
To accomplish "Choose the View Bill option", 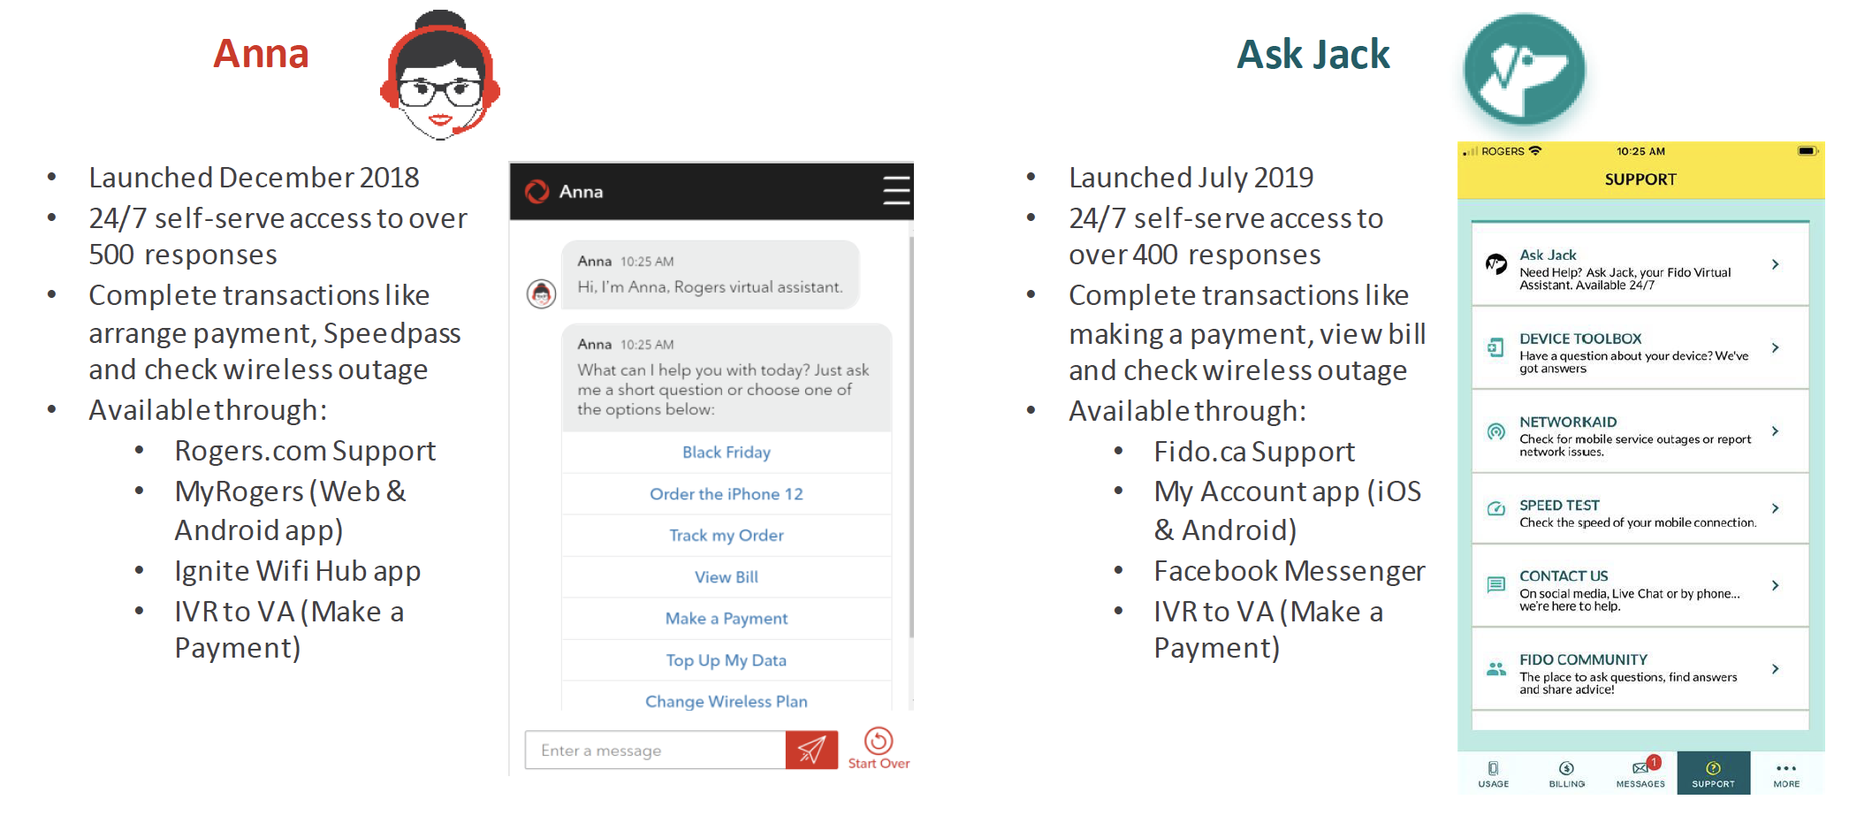I will coord(727,577).
